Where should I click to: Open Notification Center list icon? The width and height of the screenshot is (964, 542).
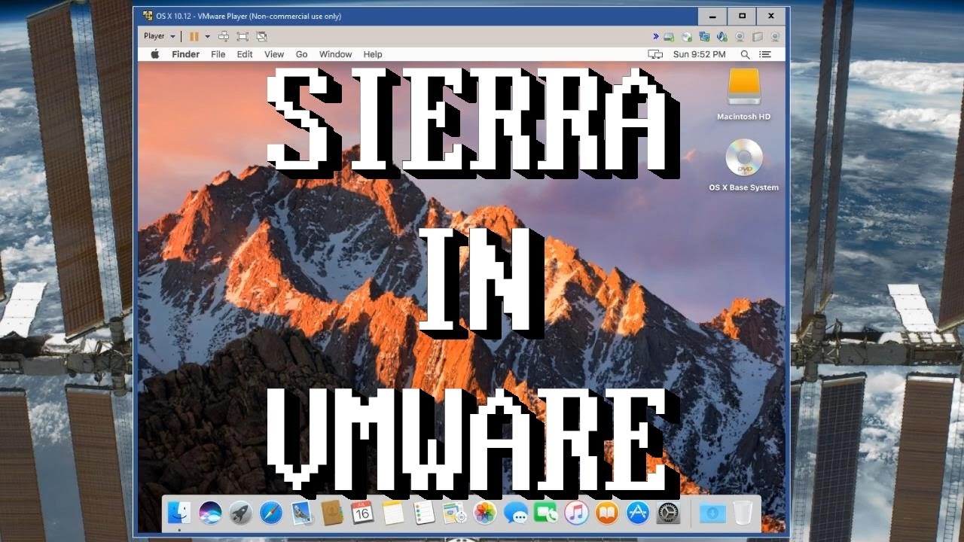pos(765,54)
